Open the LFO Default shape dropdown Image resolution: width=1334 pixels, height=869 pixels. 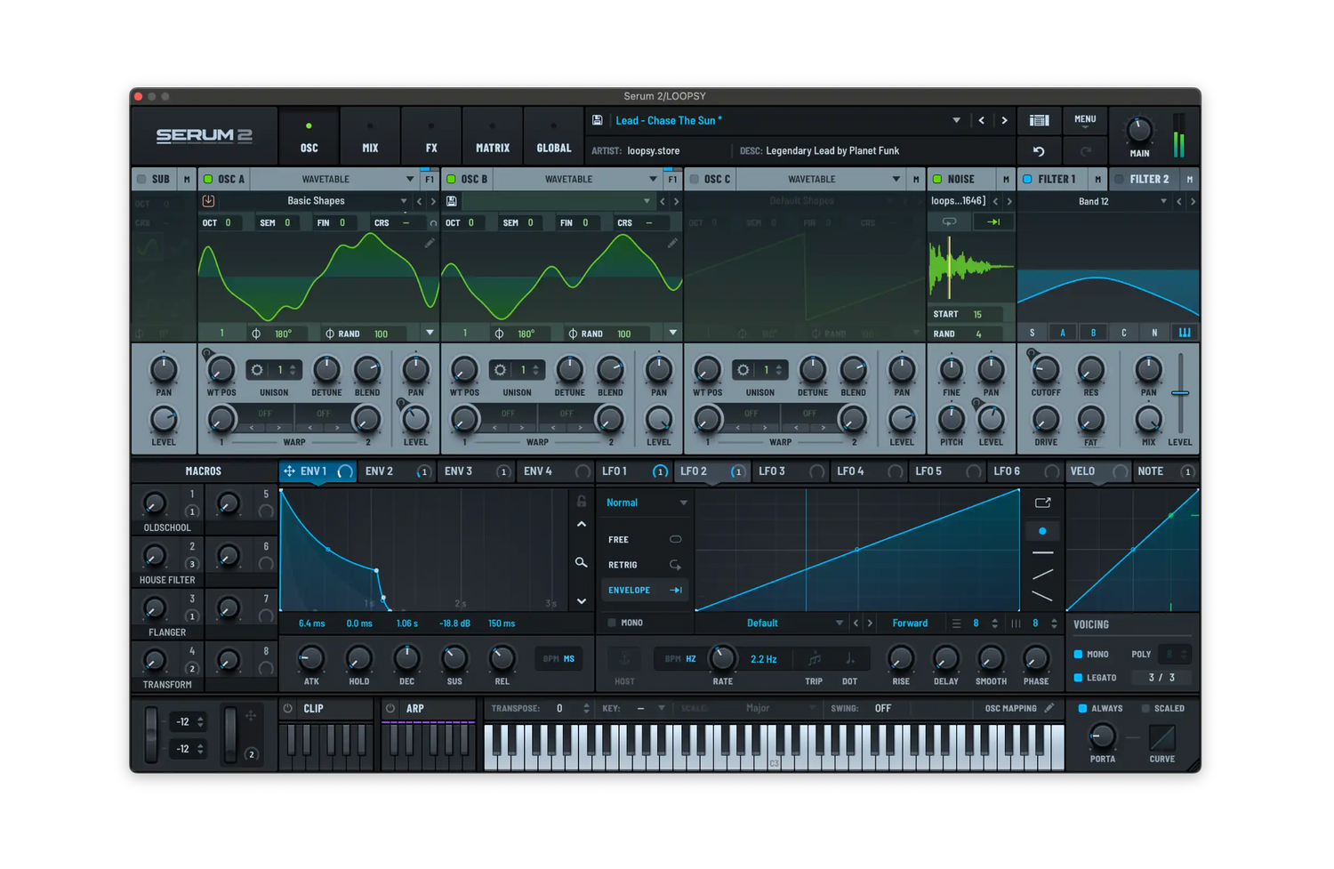[x=840, y=624]
